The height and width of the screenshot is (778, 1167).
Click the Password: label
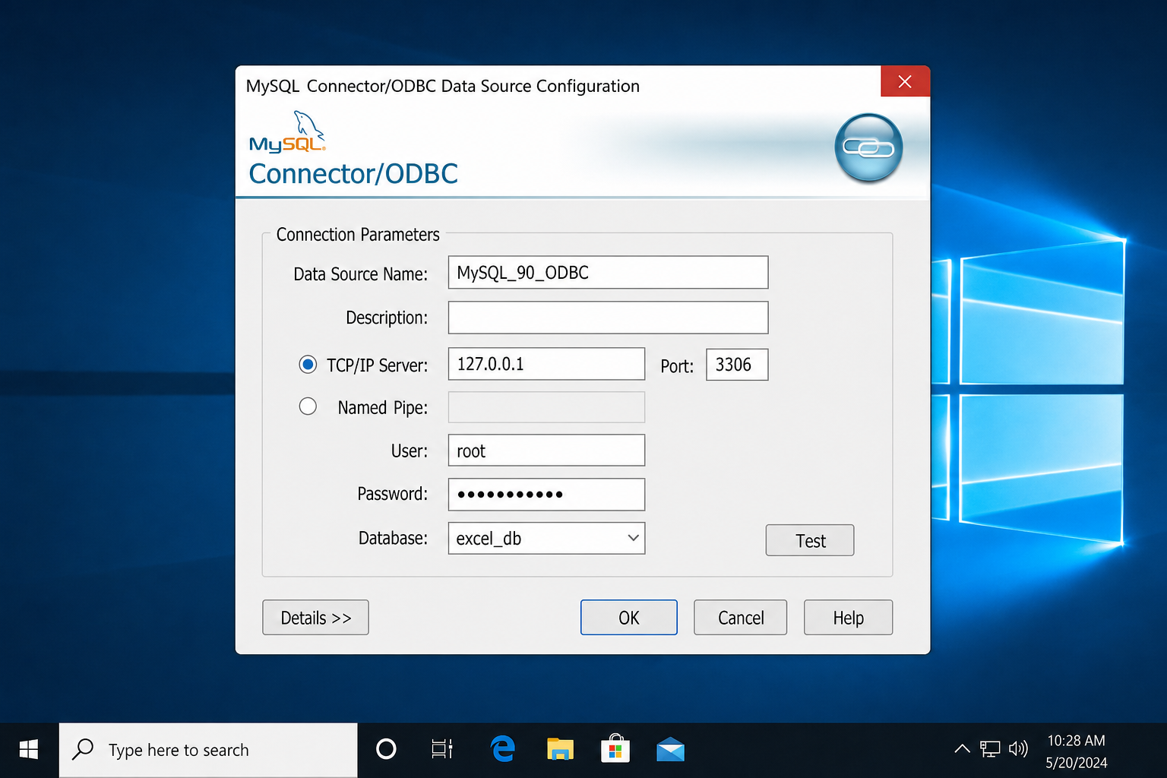(x=392, y=494)
